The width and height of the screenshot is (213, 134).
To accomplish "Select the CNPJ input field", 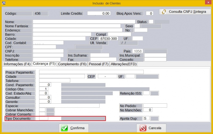I will [x=48, y=51].
